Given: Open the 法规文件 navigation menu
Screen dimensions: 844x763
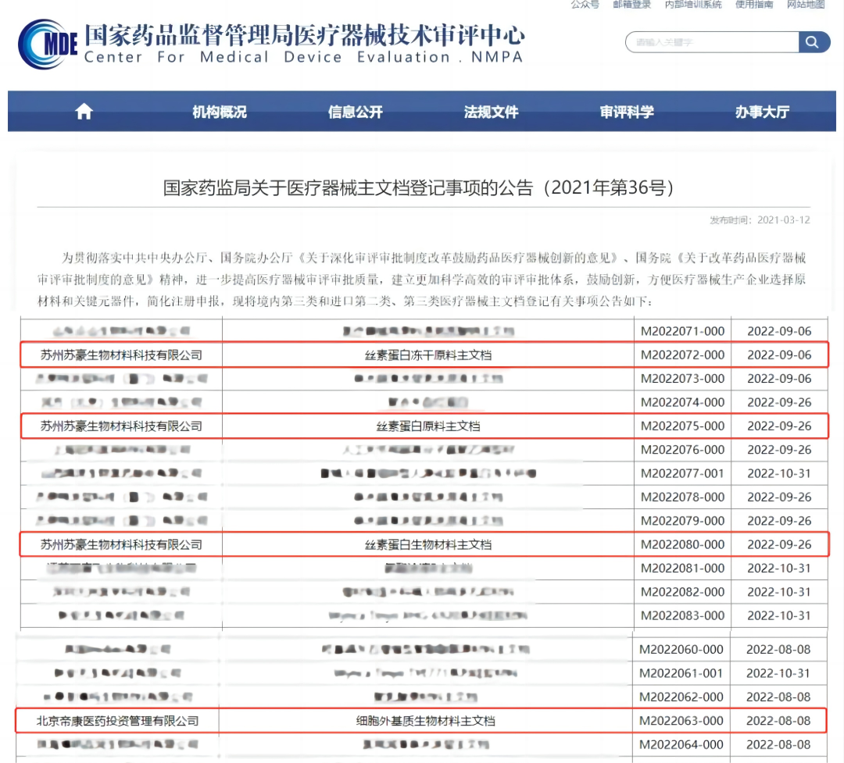Looking at the screenshot, I should coord(491,112).
